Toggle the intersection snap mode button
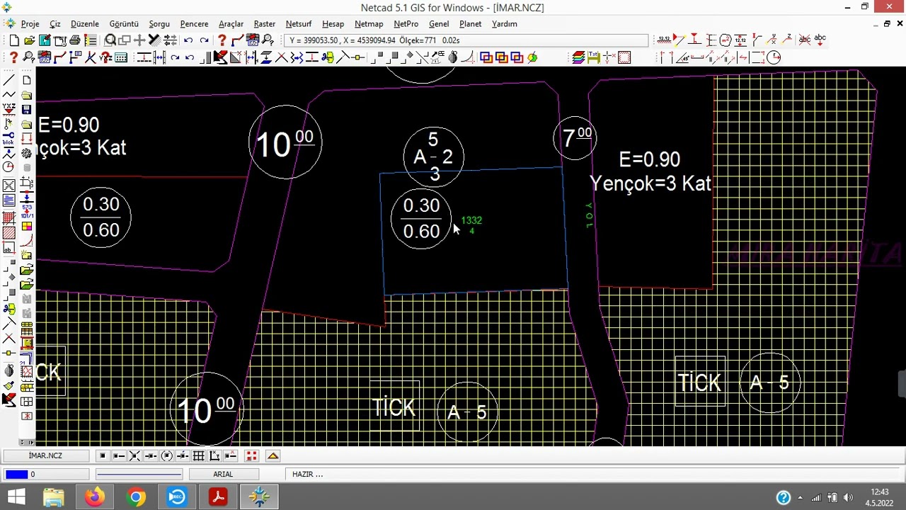The image size is (906, 510). pyautogui.click(x=134, y=455)
